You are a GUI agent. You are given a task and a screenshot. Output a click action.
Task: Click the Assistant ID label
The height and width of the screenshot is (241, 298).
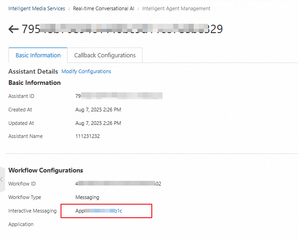21,96
